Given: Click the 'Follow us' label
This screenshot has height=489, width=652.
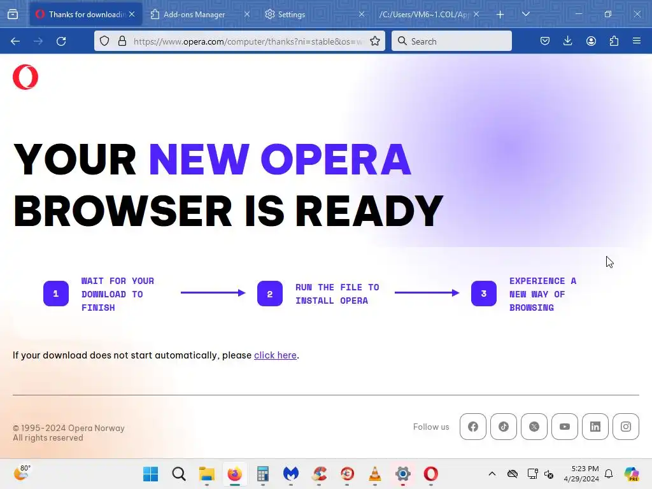Looking at the screenshot, I should 431,427.
